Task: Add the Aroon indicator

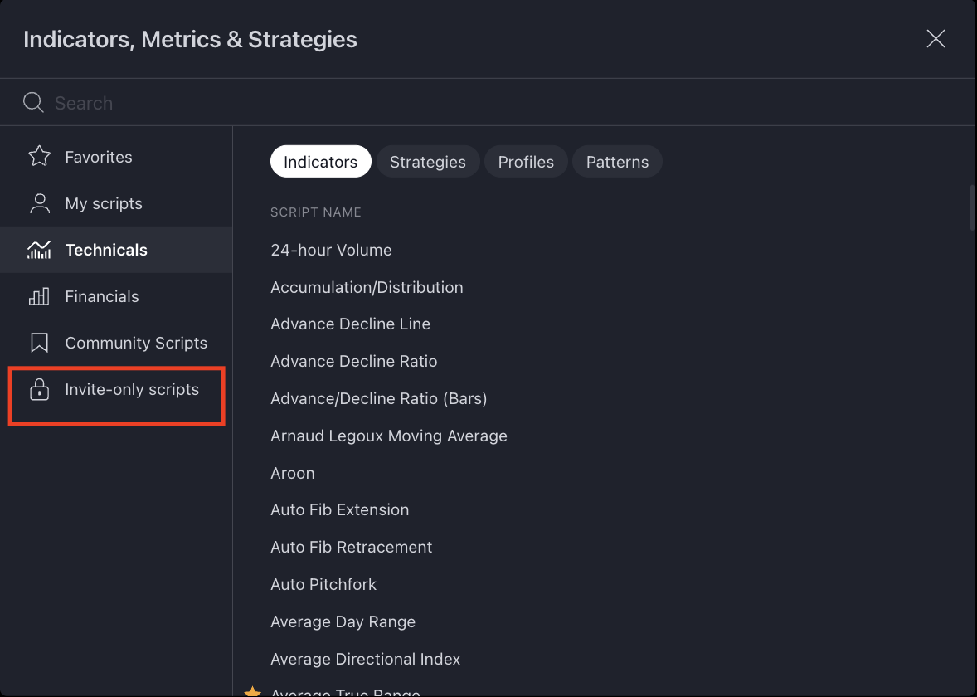Action: pyautogui.click(x=293, y=472)
